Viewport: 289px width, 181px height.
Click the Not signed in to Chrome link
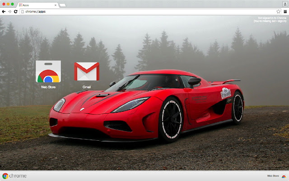tap(270, 19)
